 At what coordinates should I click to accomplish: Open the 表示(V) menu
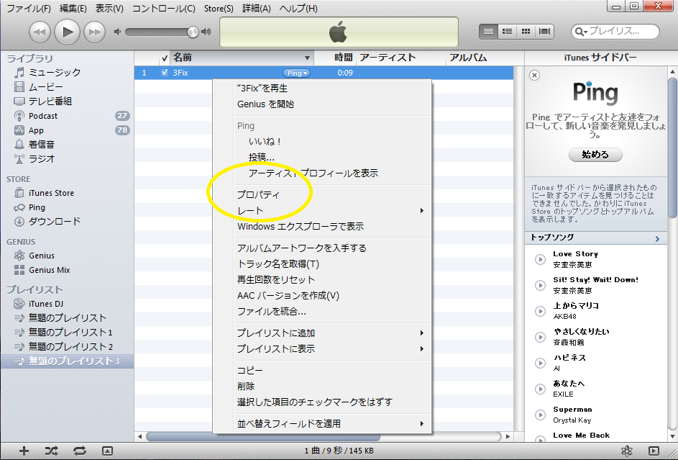(109, 8)
